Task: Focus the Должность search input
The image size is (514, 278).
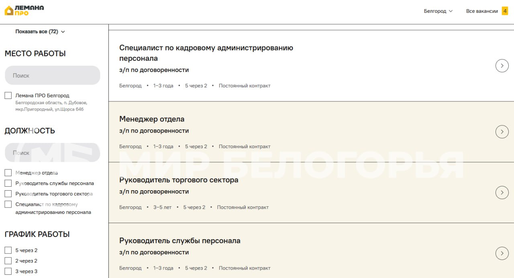Action: (x=52, y=153)
